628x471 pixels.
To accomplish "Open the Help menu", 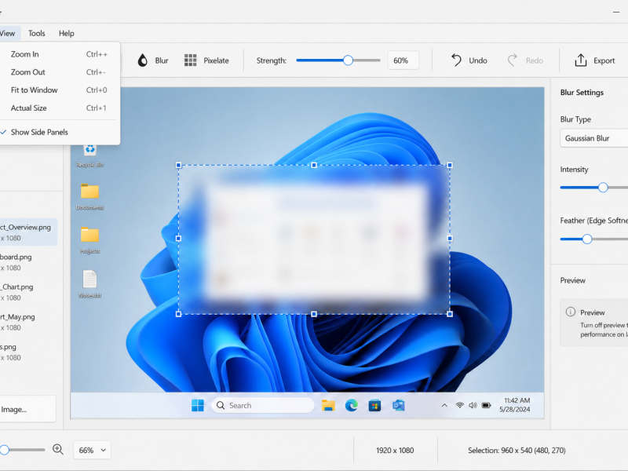I will pyautogui.click(x=67, y=33).
